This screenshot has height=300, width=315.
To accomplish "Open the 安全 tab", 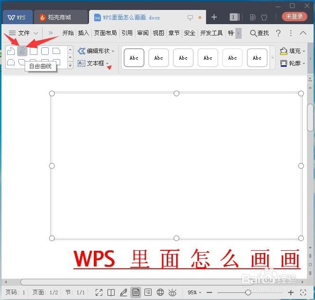I will click(x=189, y=33).
